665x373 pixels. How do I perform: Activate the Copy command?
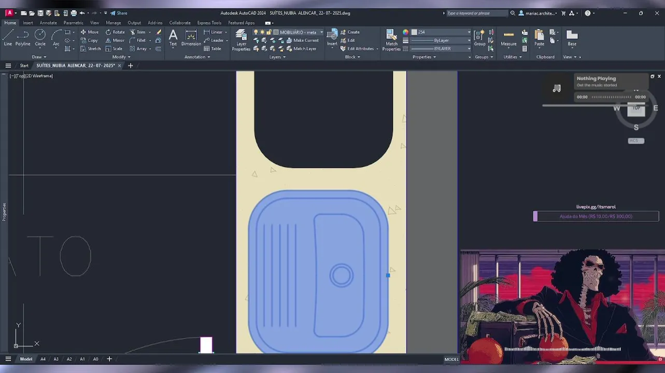coord(89,40)
